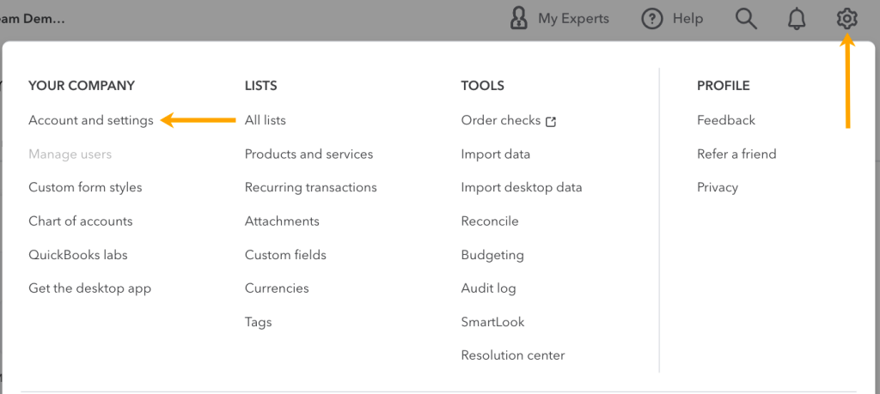Open Custom form styles
Image resolution: width=880 pixels, height=394 pixels.
(85, 187)
